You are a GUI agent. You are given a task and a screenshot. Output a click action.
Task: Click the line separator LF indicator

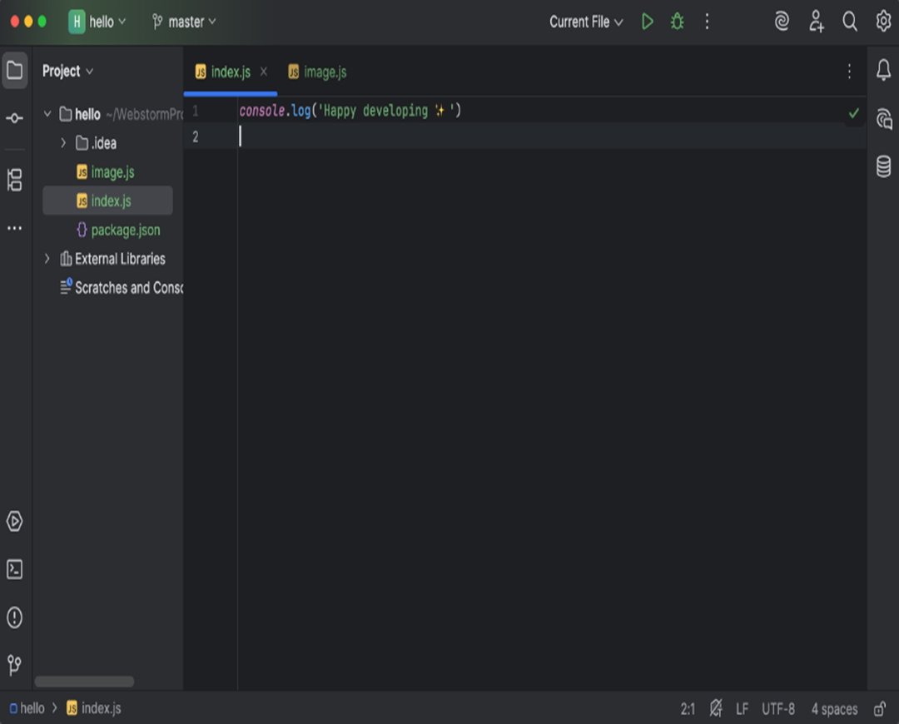[742, 709]
